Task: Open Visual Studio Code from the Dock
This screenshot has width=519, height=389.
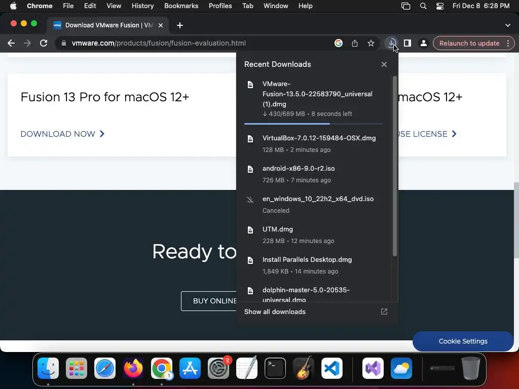Action: click(x=332, y=368)
